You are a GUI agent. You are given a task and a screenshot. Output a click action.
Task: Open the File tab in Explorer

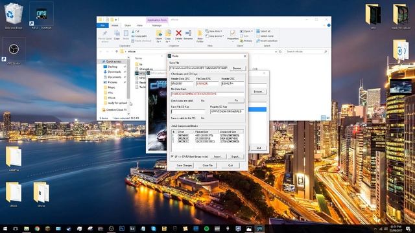click(102, 25)
